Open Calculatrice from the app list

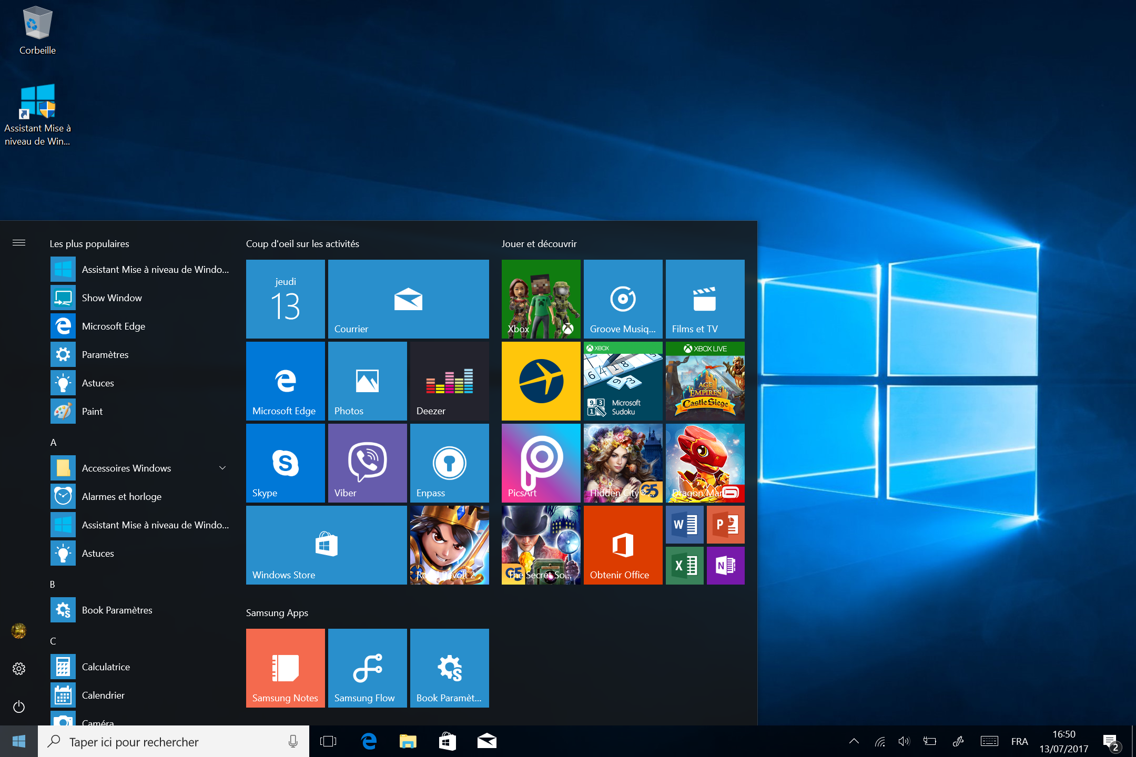click(141, 667)
